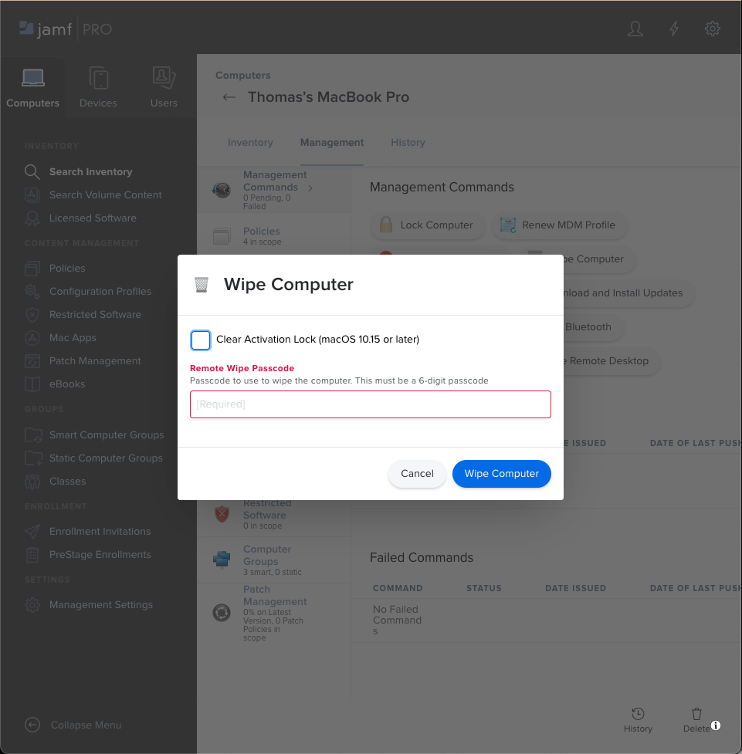Screen dimensions: 742x754
Task: Click the info icon beside Delete
Action: [x=716, y=725]
